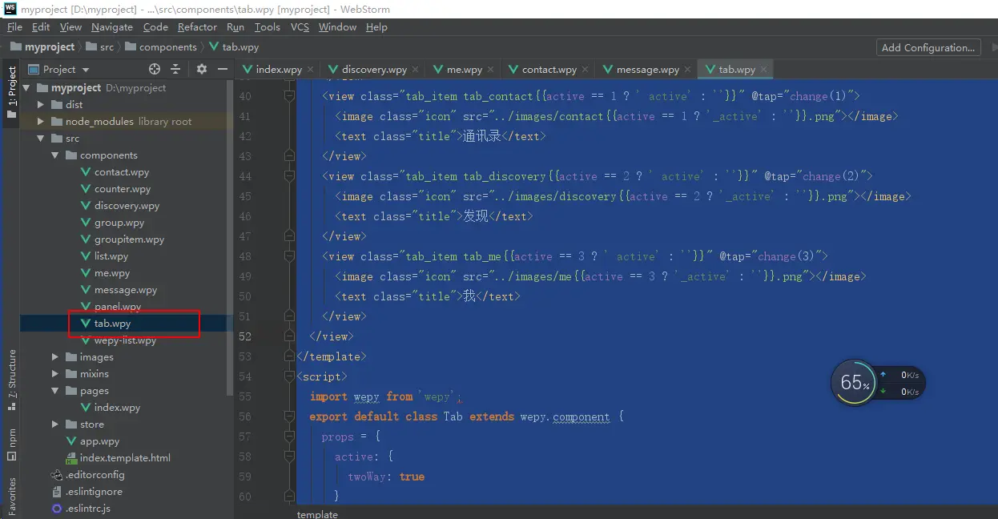Click the Project panel vertical scrollbar

[230, 236]
